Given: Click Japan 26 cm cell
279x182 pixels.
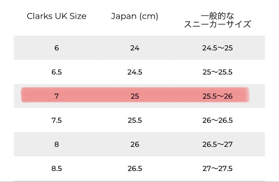Looking at the screenshot, I should pos(135,144).
